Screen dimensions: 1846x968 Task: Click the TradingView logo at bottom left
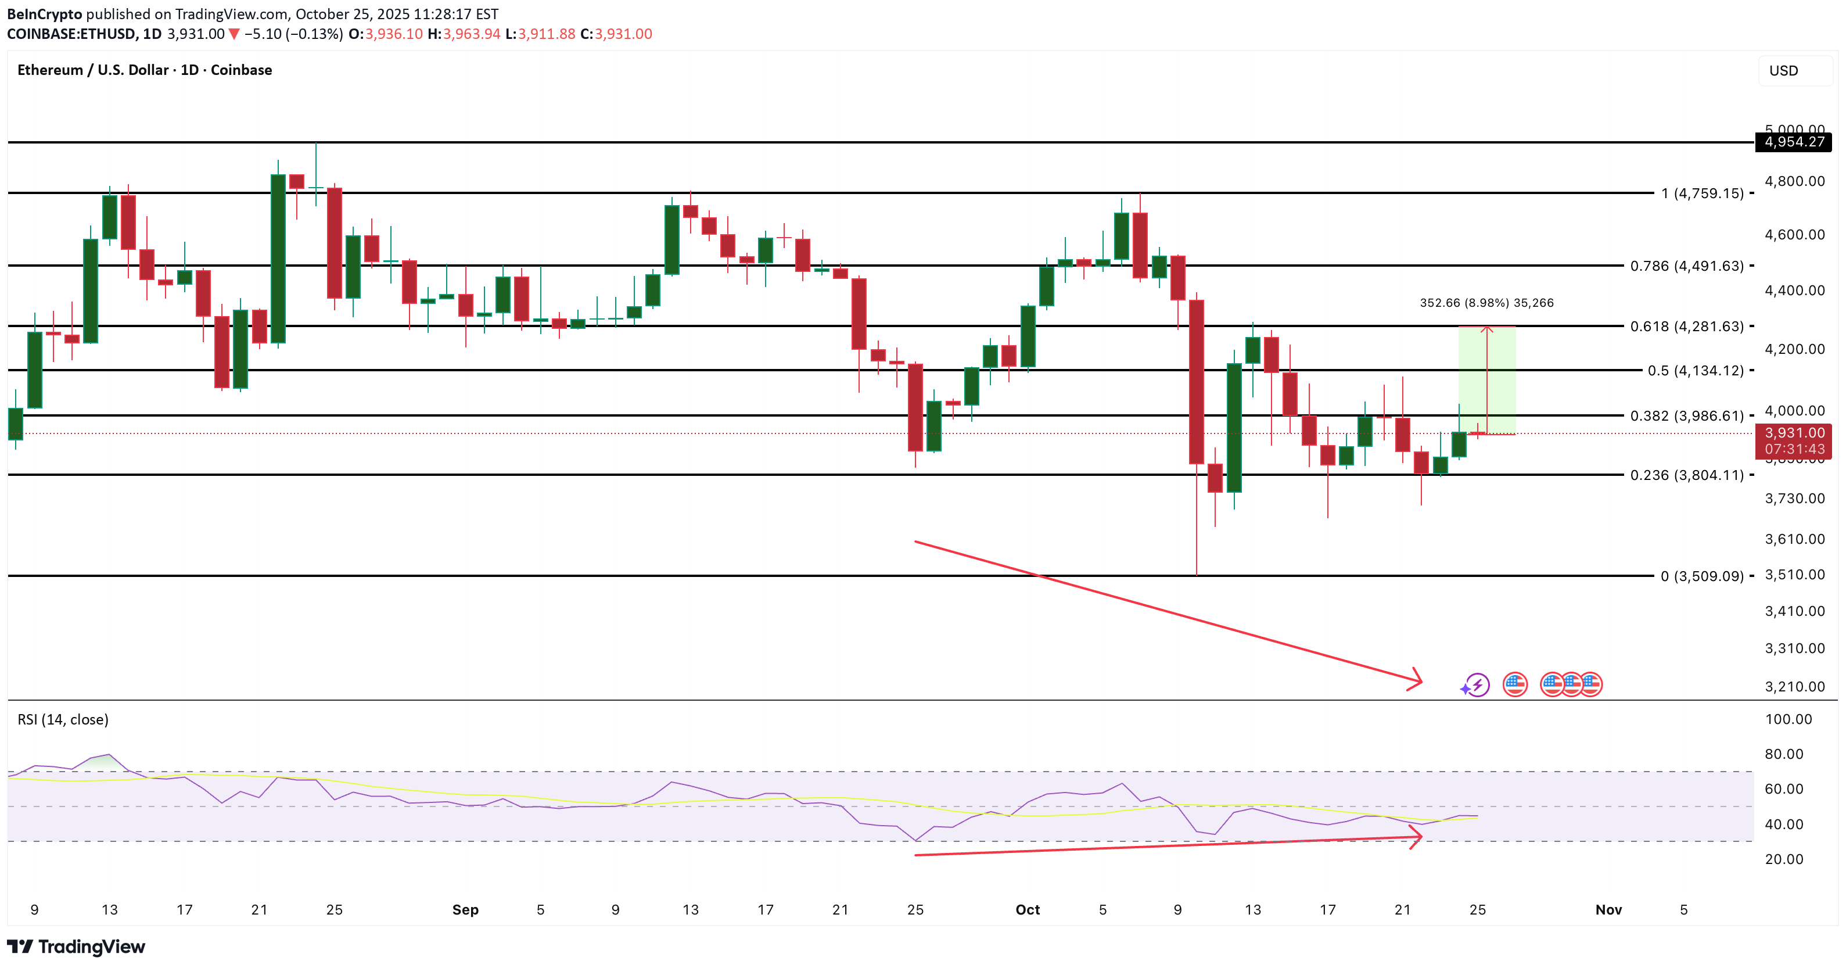[76, 947]
